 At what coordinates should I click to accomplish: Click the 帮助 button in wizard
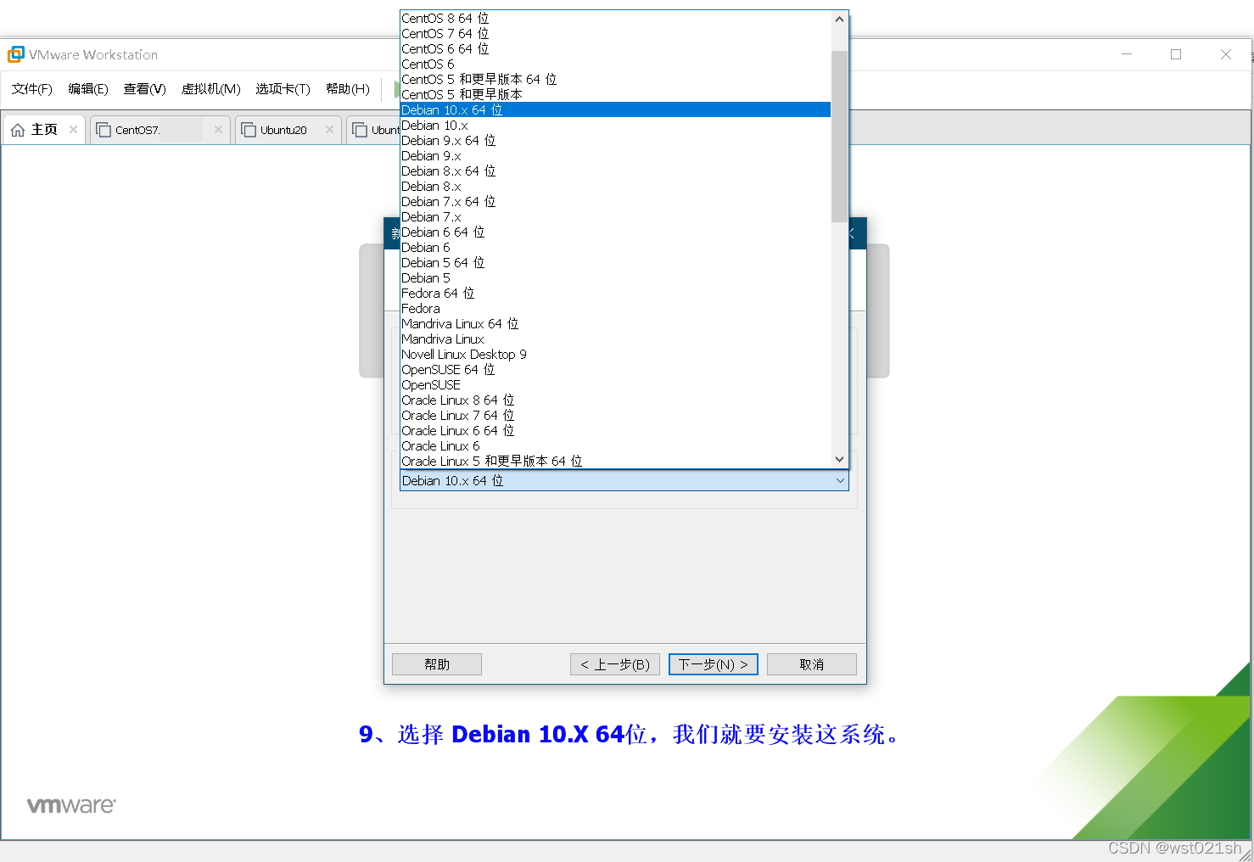pyautogui.click(x=437, y=664)
